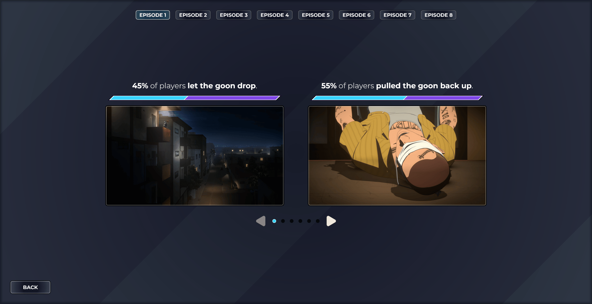The height and width of the screenshot is (304, 592).
Task: Select the second pagination dot
Action: tap(283, 221)
